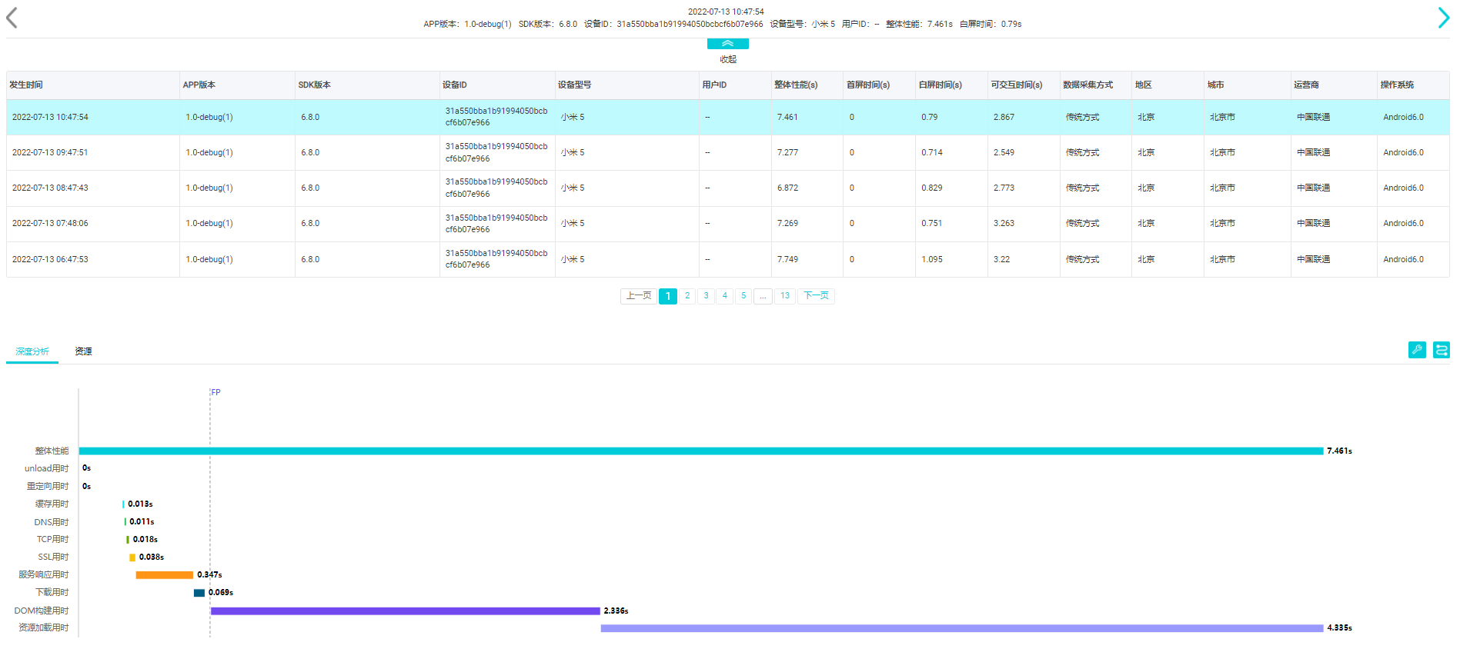The image size is (1460, 649).
Task: Collapse the table with double-chevron button
Action: pyautogui.click(x=727, y=44)
